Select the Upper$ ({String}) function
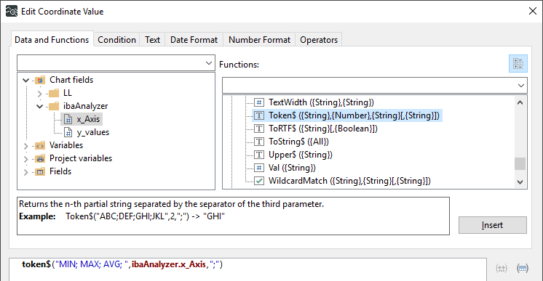The image size is (543, 281). [x=301, y=155]
